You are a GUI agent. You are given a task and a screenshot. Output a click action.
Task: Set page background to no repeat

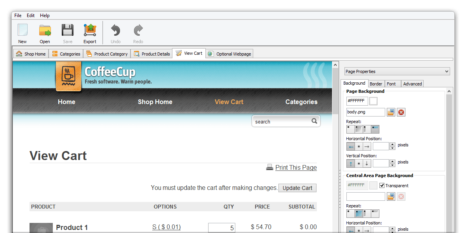[350, 129]
